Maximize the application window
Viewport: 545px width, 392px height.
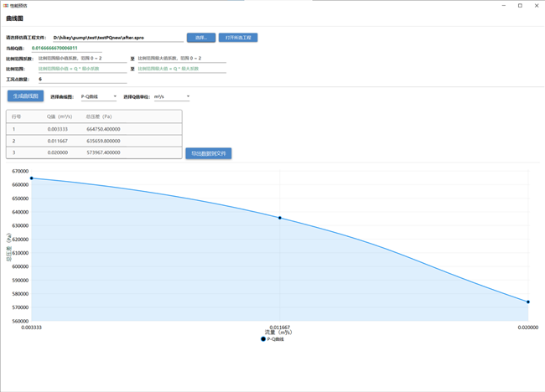click(520, 5)
